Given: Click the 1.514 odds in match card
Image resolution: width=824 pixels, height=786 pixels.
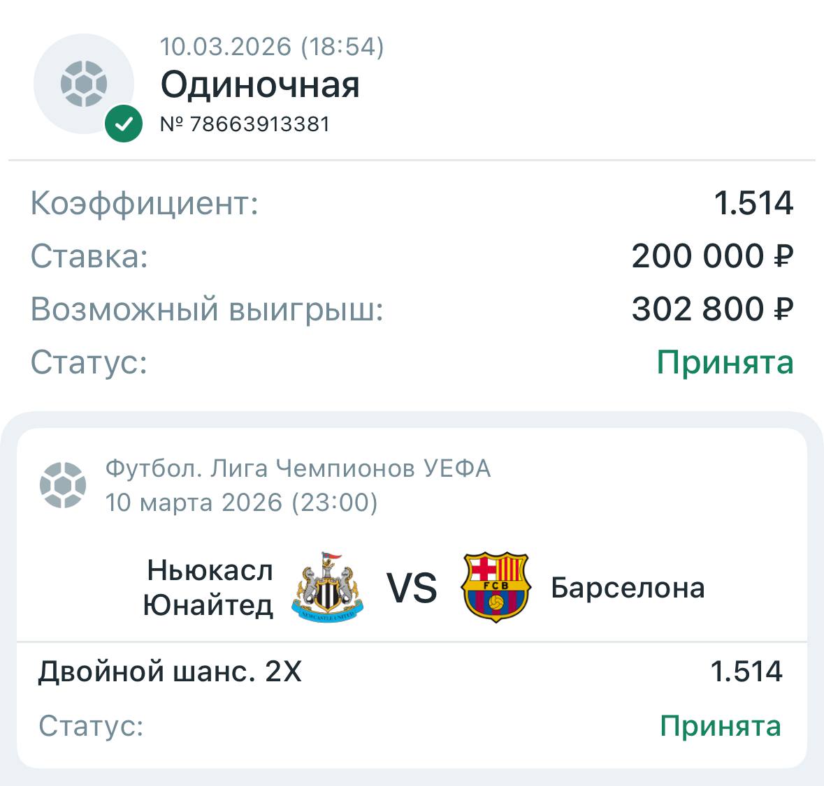Looking at the screenshot, I should pyautogui.click(x=746, y=672).
